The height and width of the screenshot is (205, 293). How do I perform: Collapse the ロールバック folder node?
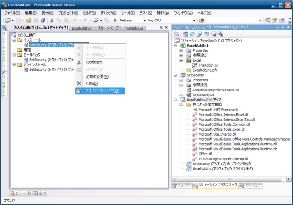click(14, 55)
